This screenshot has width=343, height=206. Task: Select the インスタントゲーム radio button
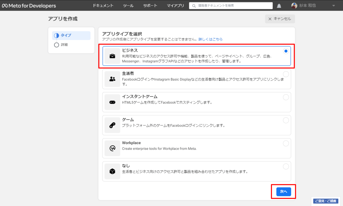286,97
